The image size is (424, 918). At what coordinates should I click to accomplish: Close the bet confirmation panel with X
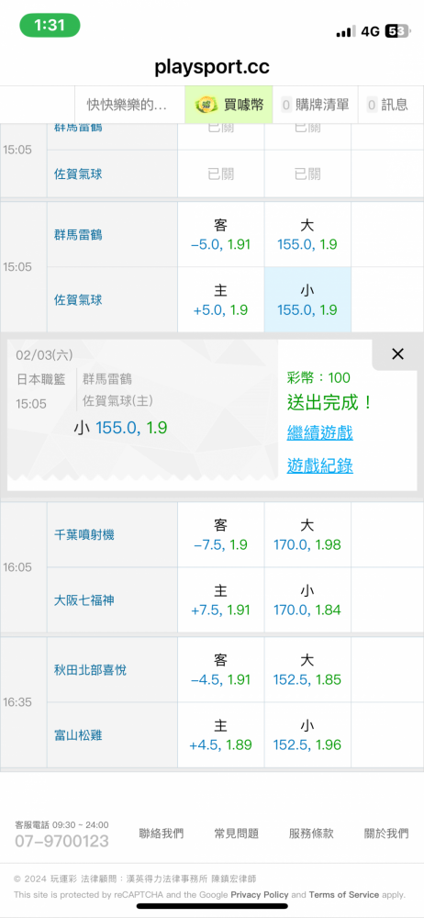(397, 353)
